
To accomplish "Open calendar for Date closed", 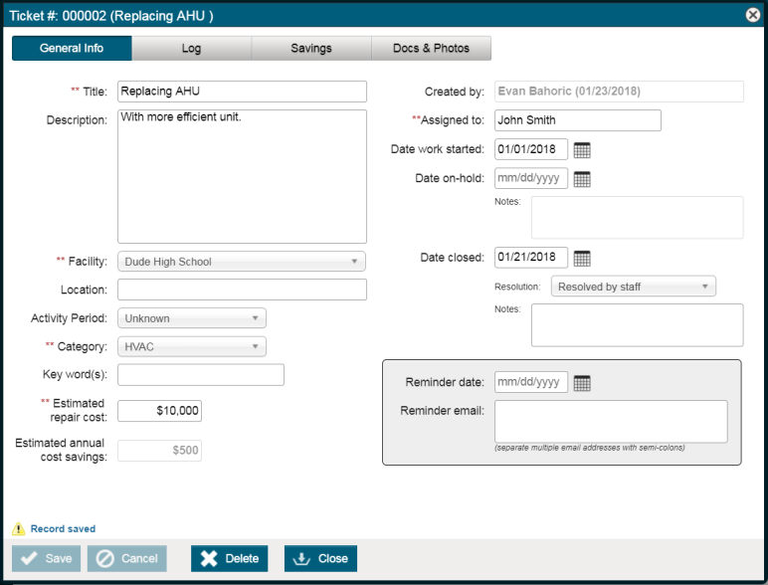I will point(581,259).
